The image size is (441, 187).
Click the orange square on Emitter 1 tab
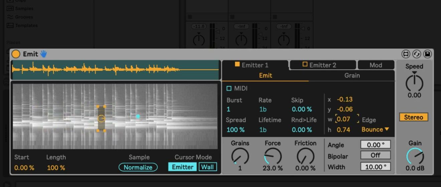click(238, 64)
